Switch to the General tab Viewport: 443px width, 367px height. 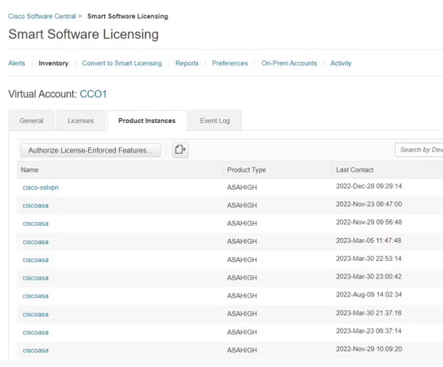(31, 121)
